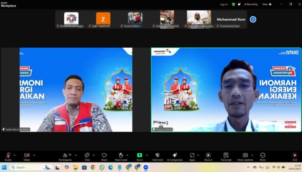This screenshot has width=302, height=172.
Task: Open the Transcript panel
Action: (x=226, y=155)
